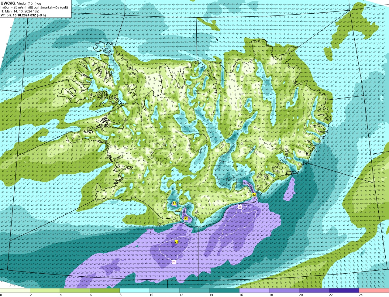Viewport: 389px width, 297px height.
Task: Click the "UWC/IG: Vindur (10m) og" title line
Action: pyautogui.click(x=21, y=3)
